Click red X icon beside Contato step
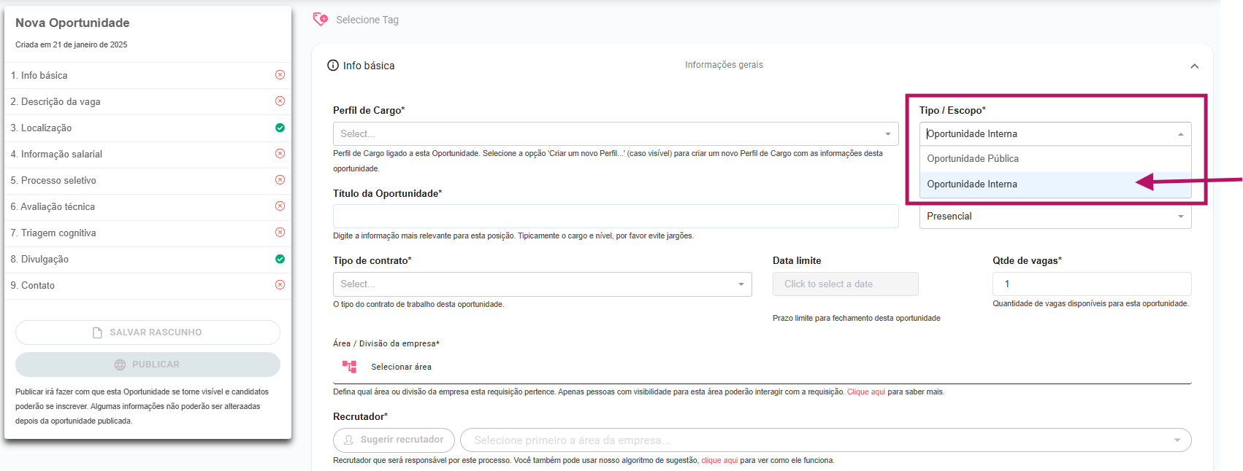Screen dimensions: 1243x471 pos(280,285)
